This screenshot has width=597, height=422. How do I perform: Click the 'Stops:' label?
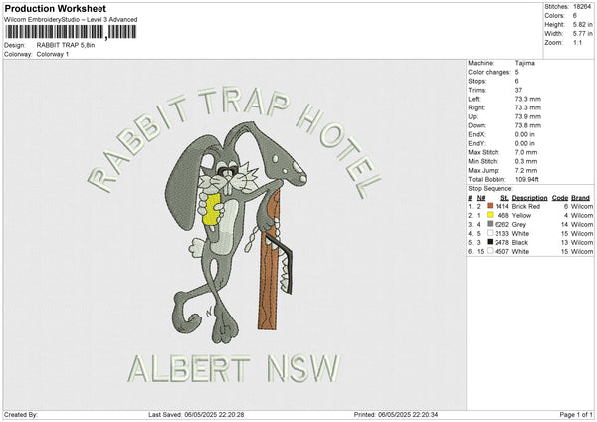coord(477,82)
